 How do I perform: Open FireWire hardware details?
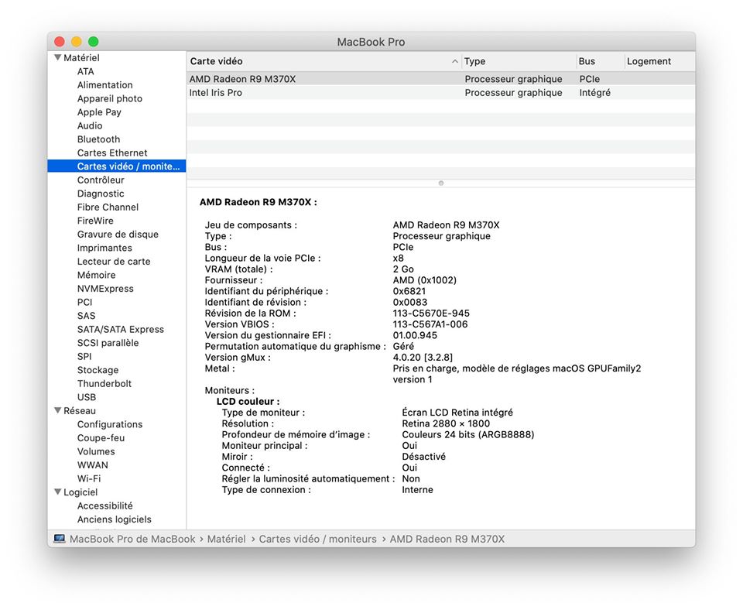(96, 221)
